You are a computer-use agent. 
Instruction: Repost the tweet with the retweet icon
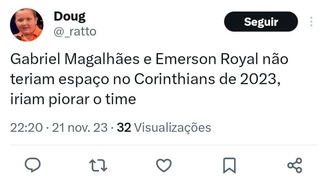[98, 165]
